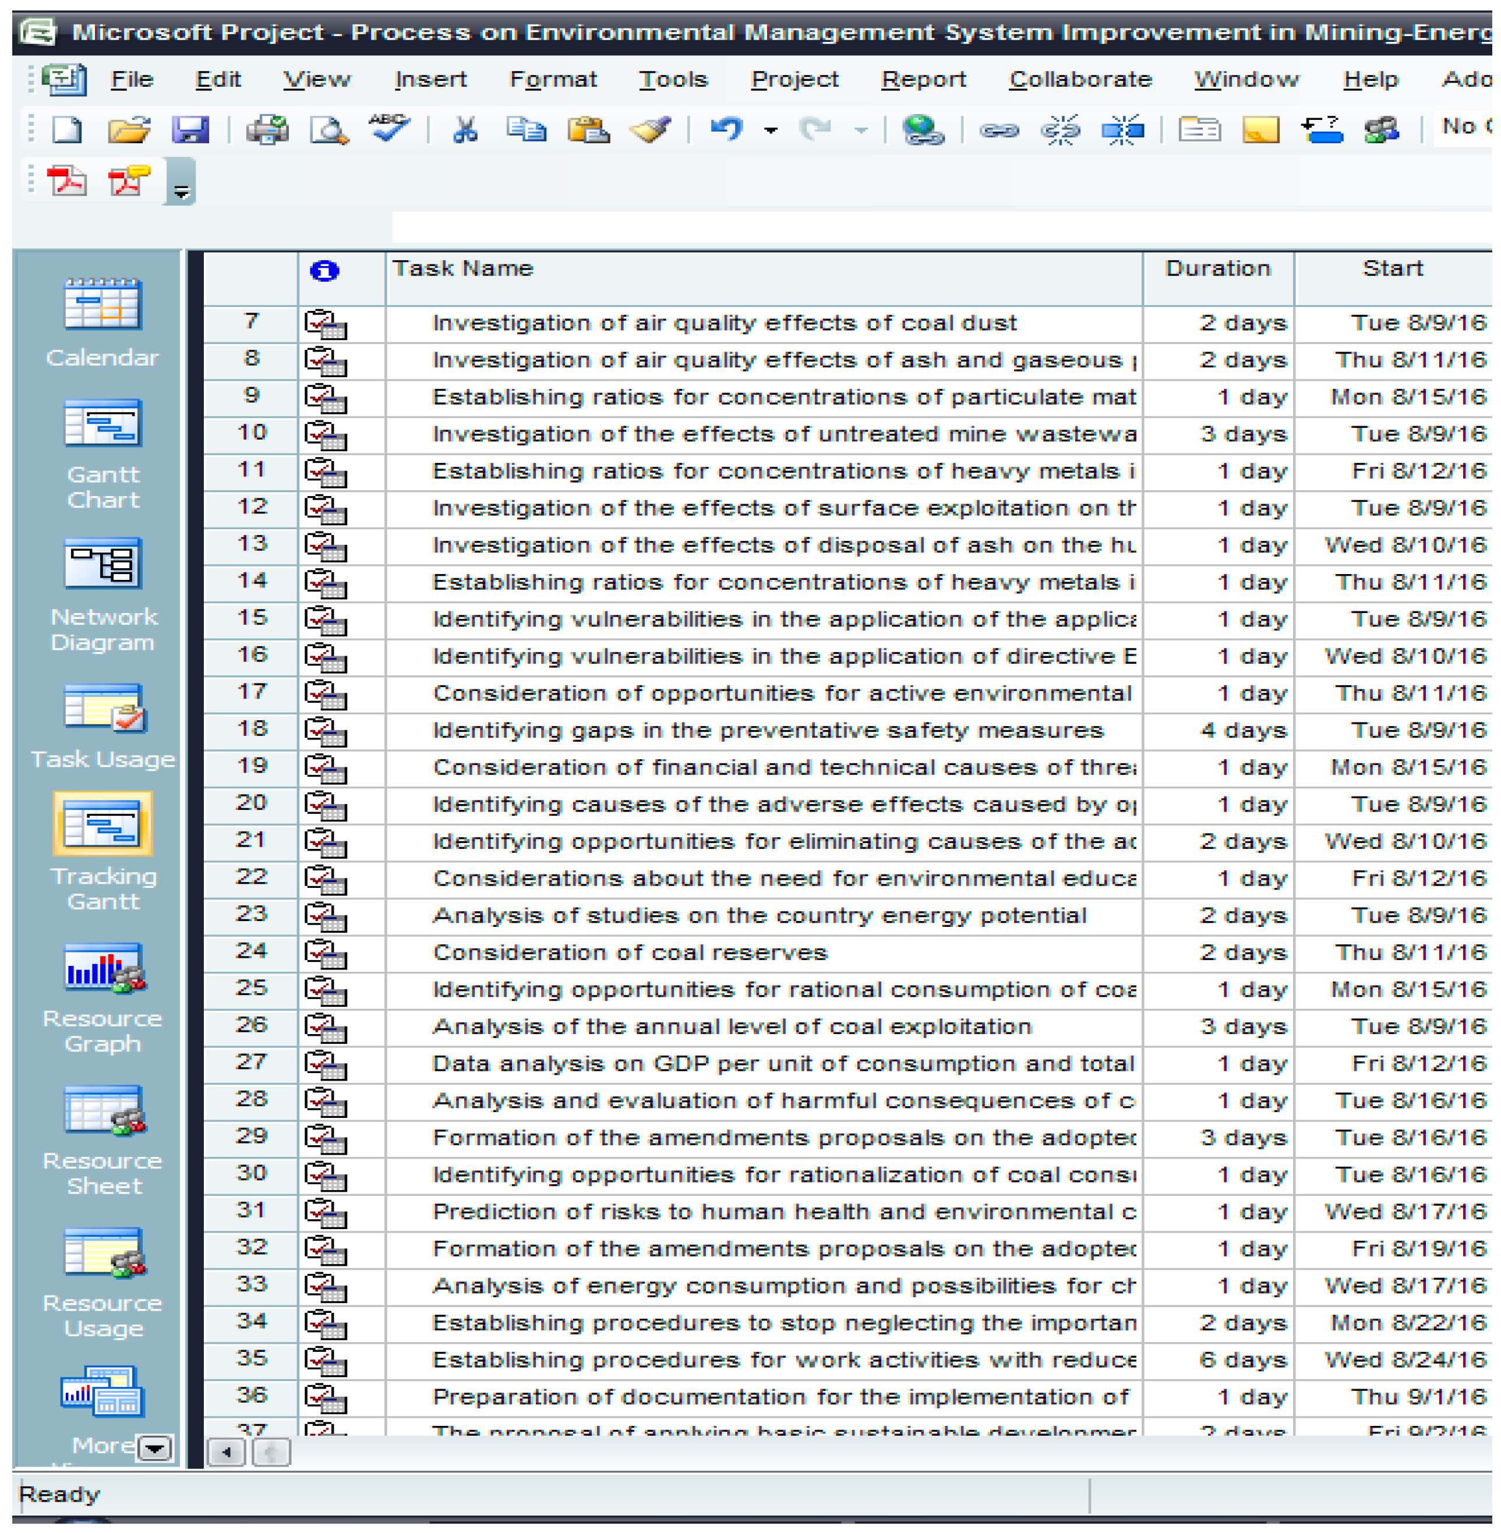Click the Print toolbar icon

tap(266, 129)
